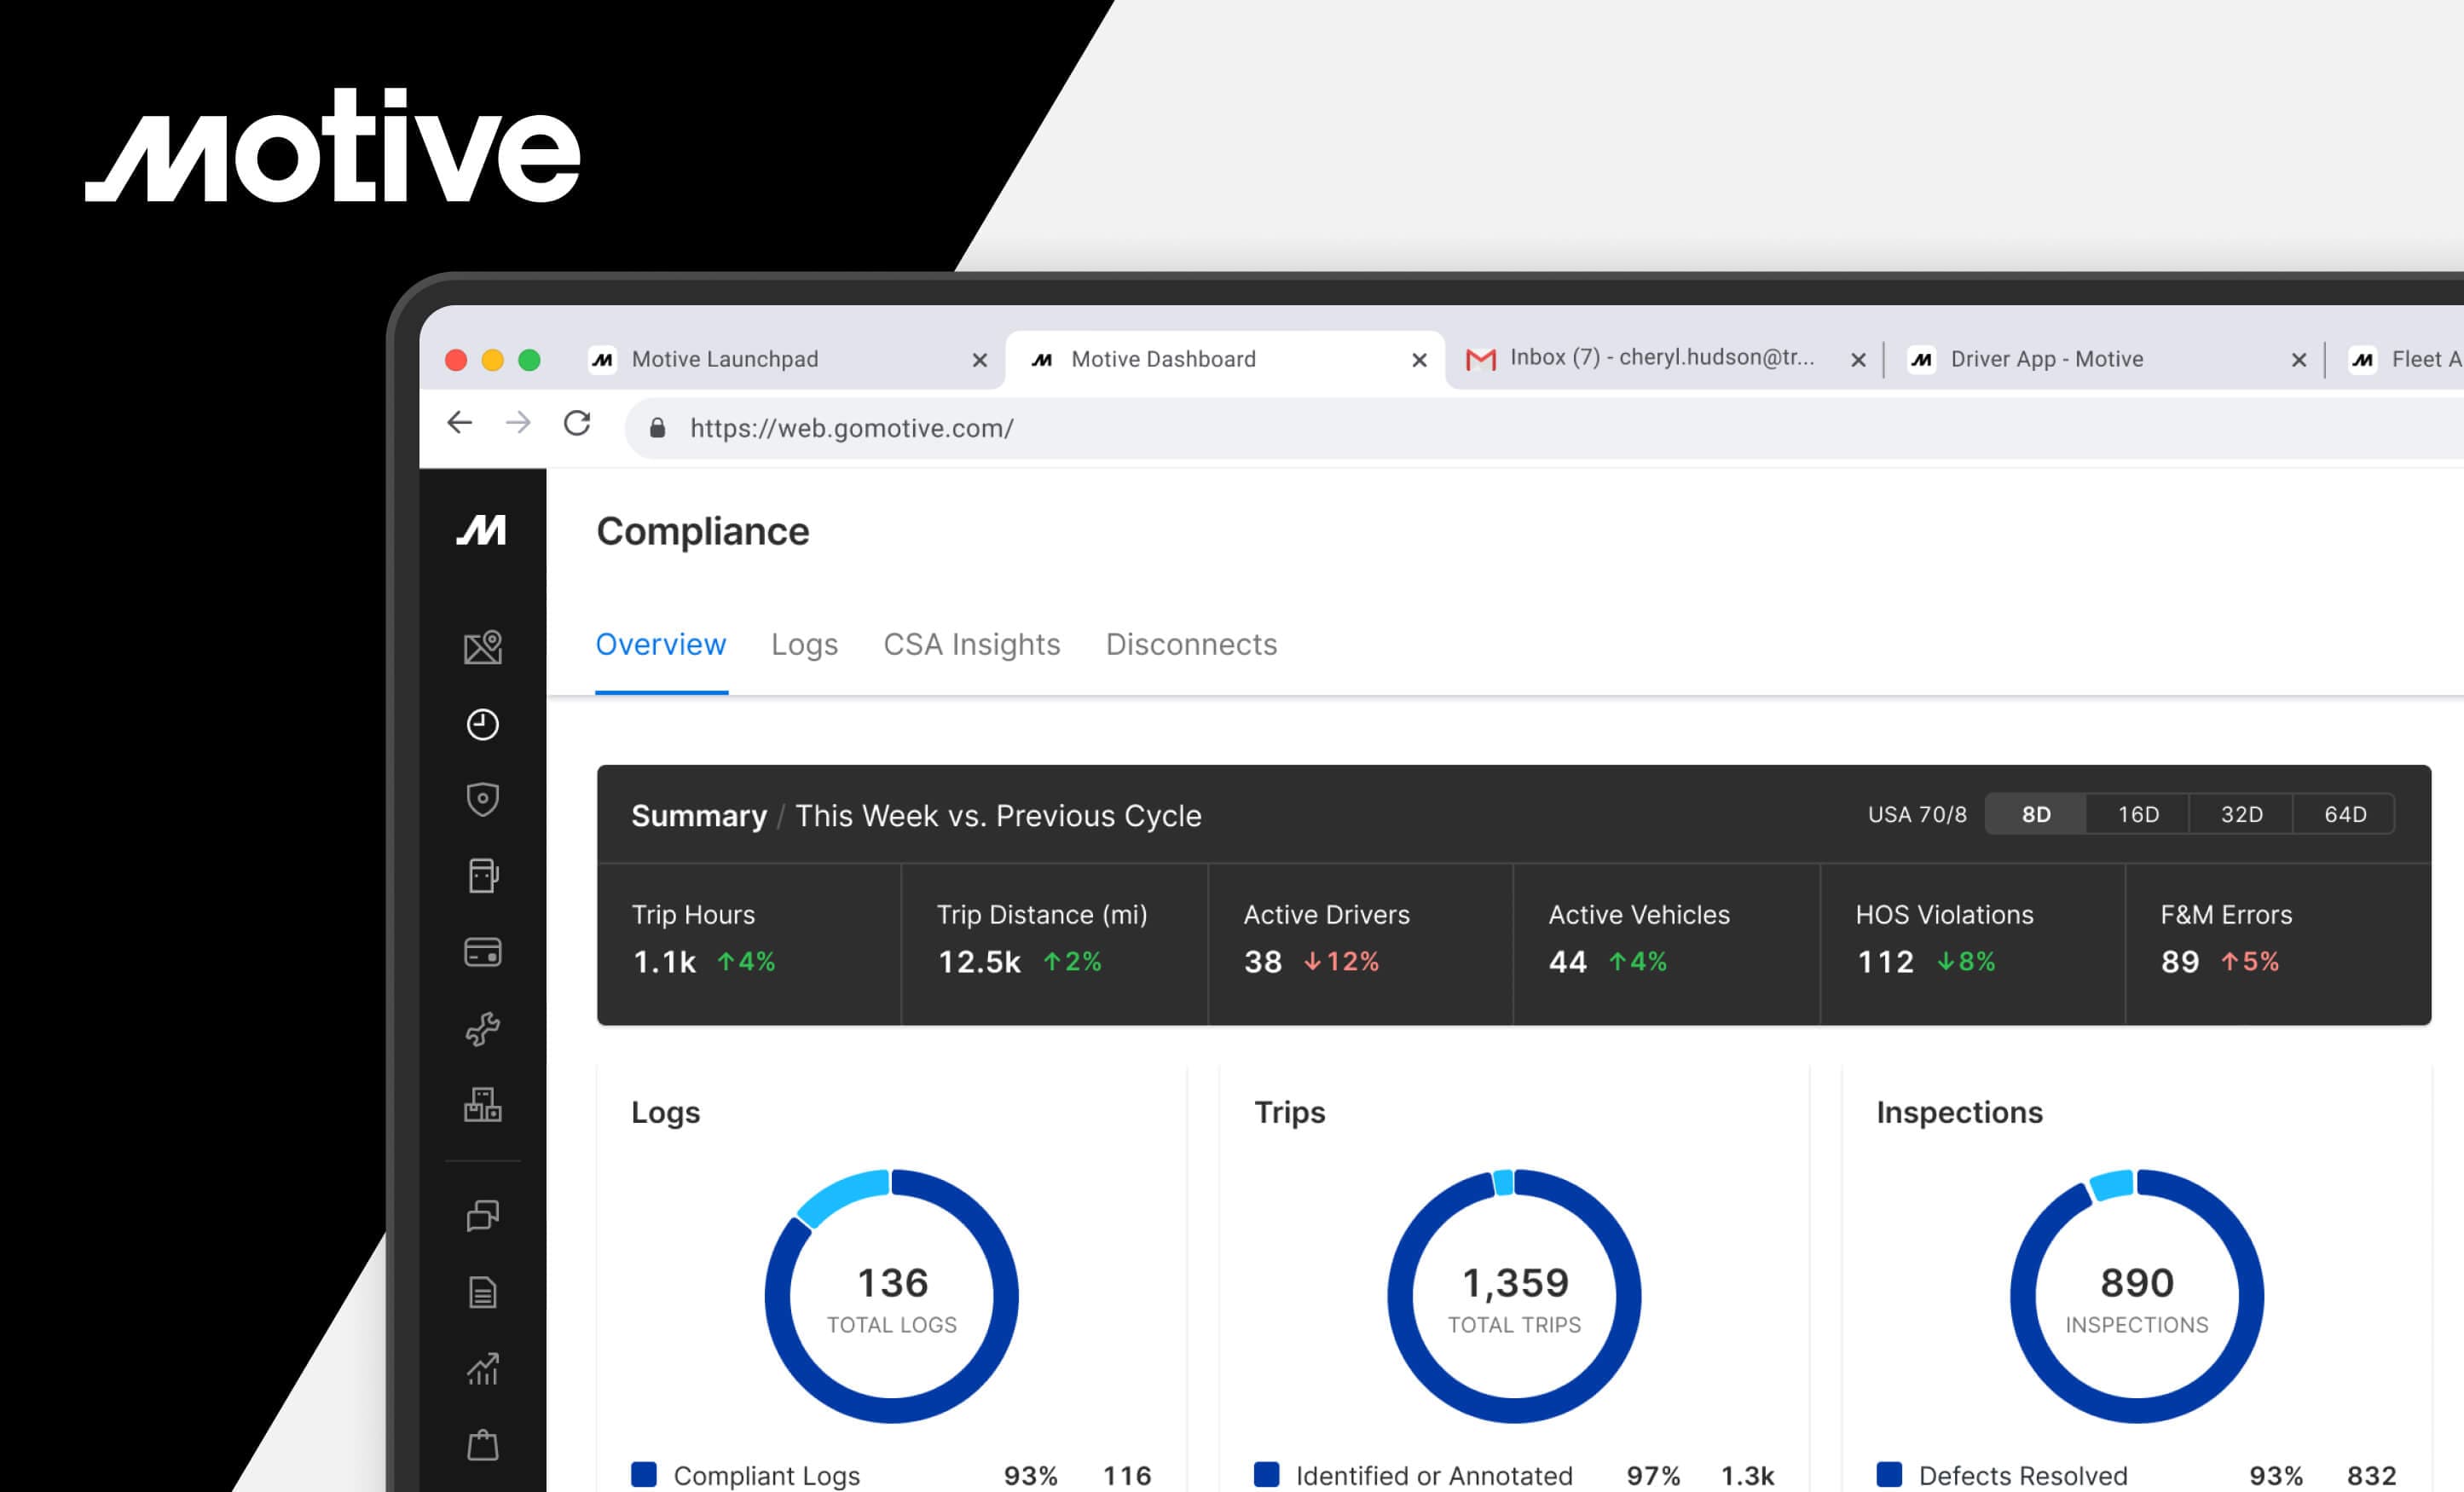
Task: Click the Motive logo in the sidebar
Action: click(482, 530)
